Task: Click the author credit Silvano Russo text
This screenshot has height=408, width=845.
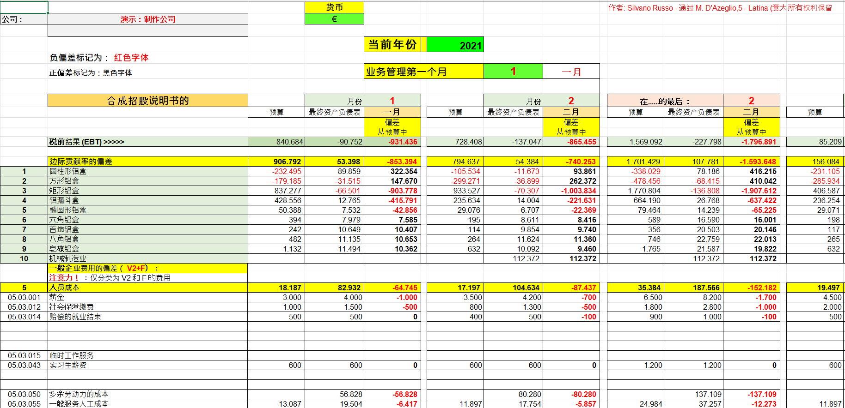Action: [x=720, y=8]
